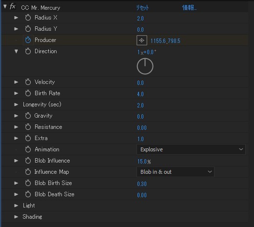
Task: Select the Longevity (sec) label
Action: (42, 104)
